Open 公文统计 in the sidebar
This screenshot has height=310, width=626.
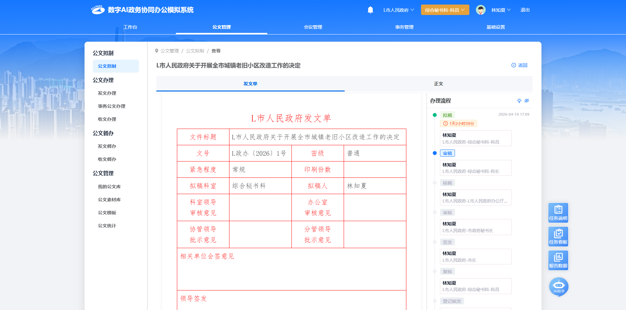[x=107, y=226]
